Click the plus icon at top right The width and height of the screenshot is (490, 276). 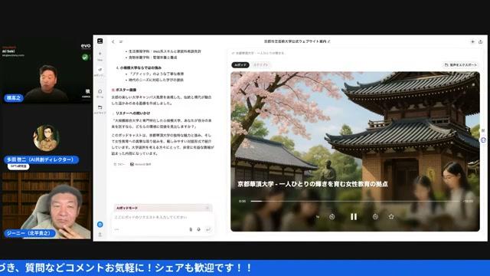(472, 41)
